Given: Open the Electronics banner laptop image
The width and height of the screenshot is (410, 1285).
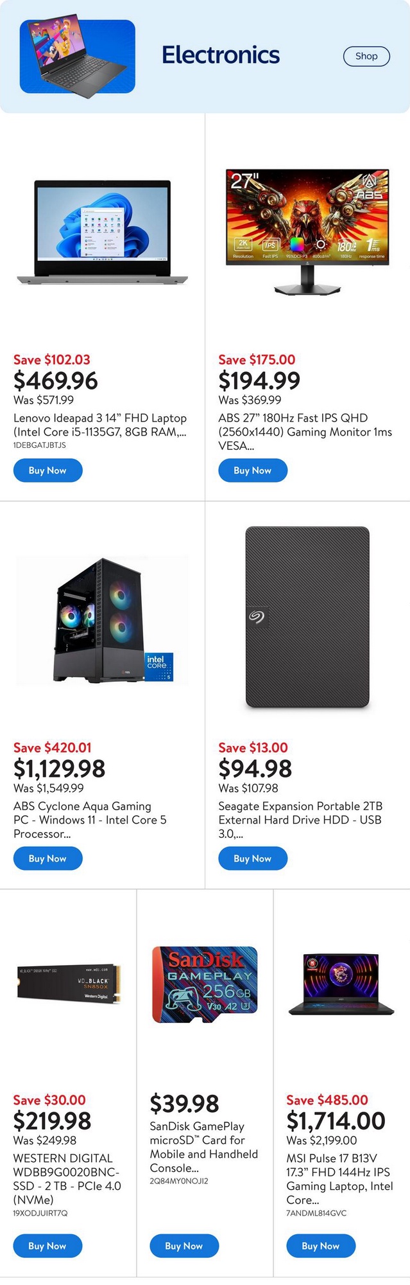Looking at the screenshot, I should 78,58.
